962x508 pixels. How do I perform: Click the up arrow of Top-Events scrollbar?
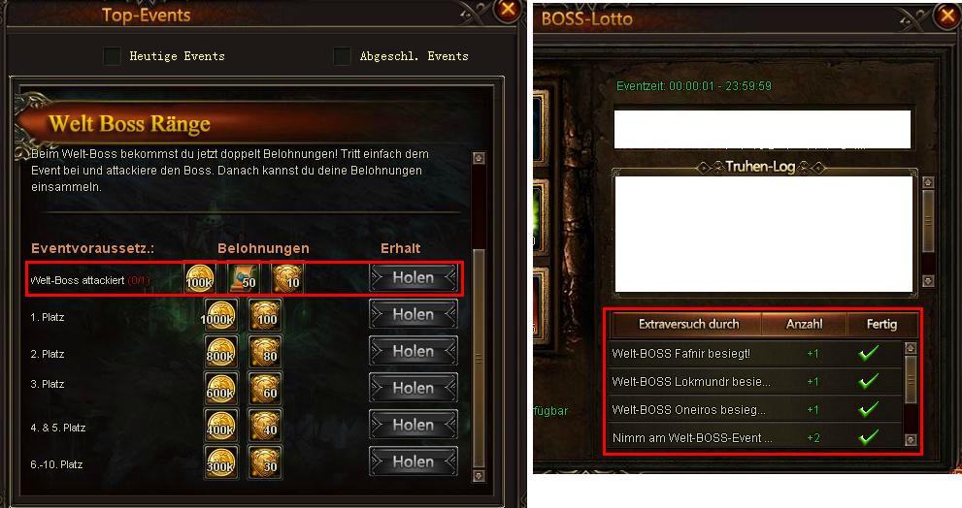pos(480,158)
